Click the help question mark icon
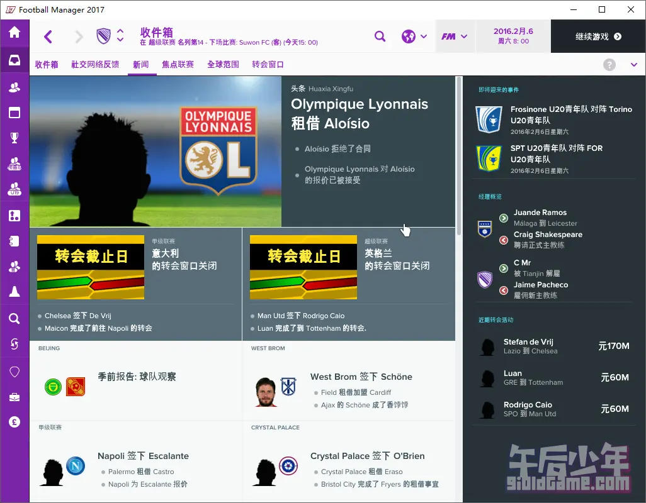The image size is (646, 503). coord(609,65)
